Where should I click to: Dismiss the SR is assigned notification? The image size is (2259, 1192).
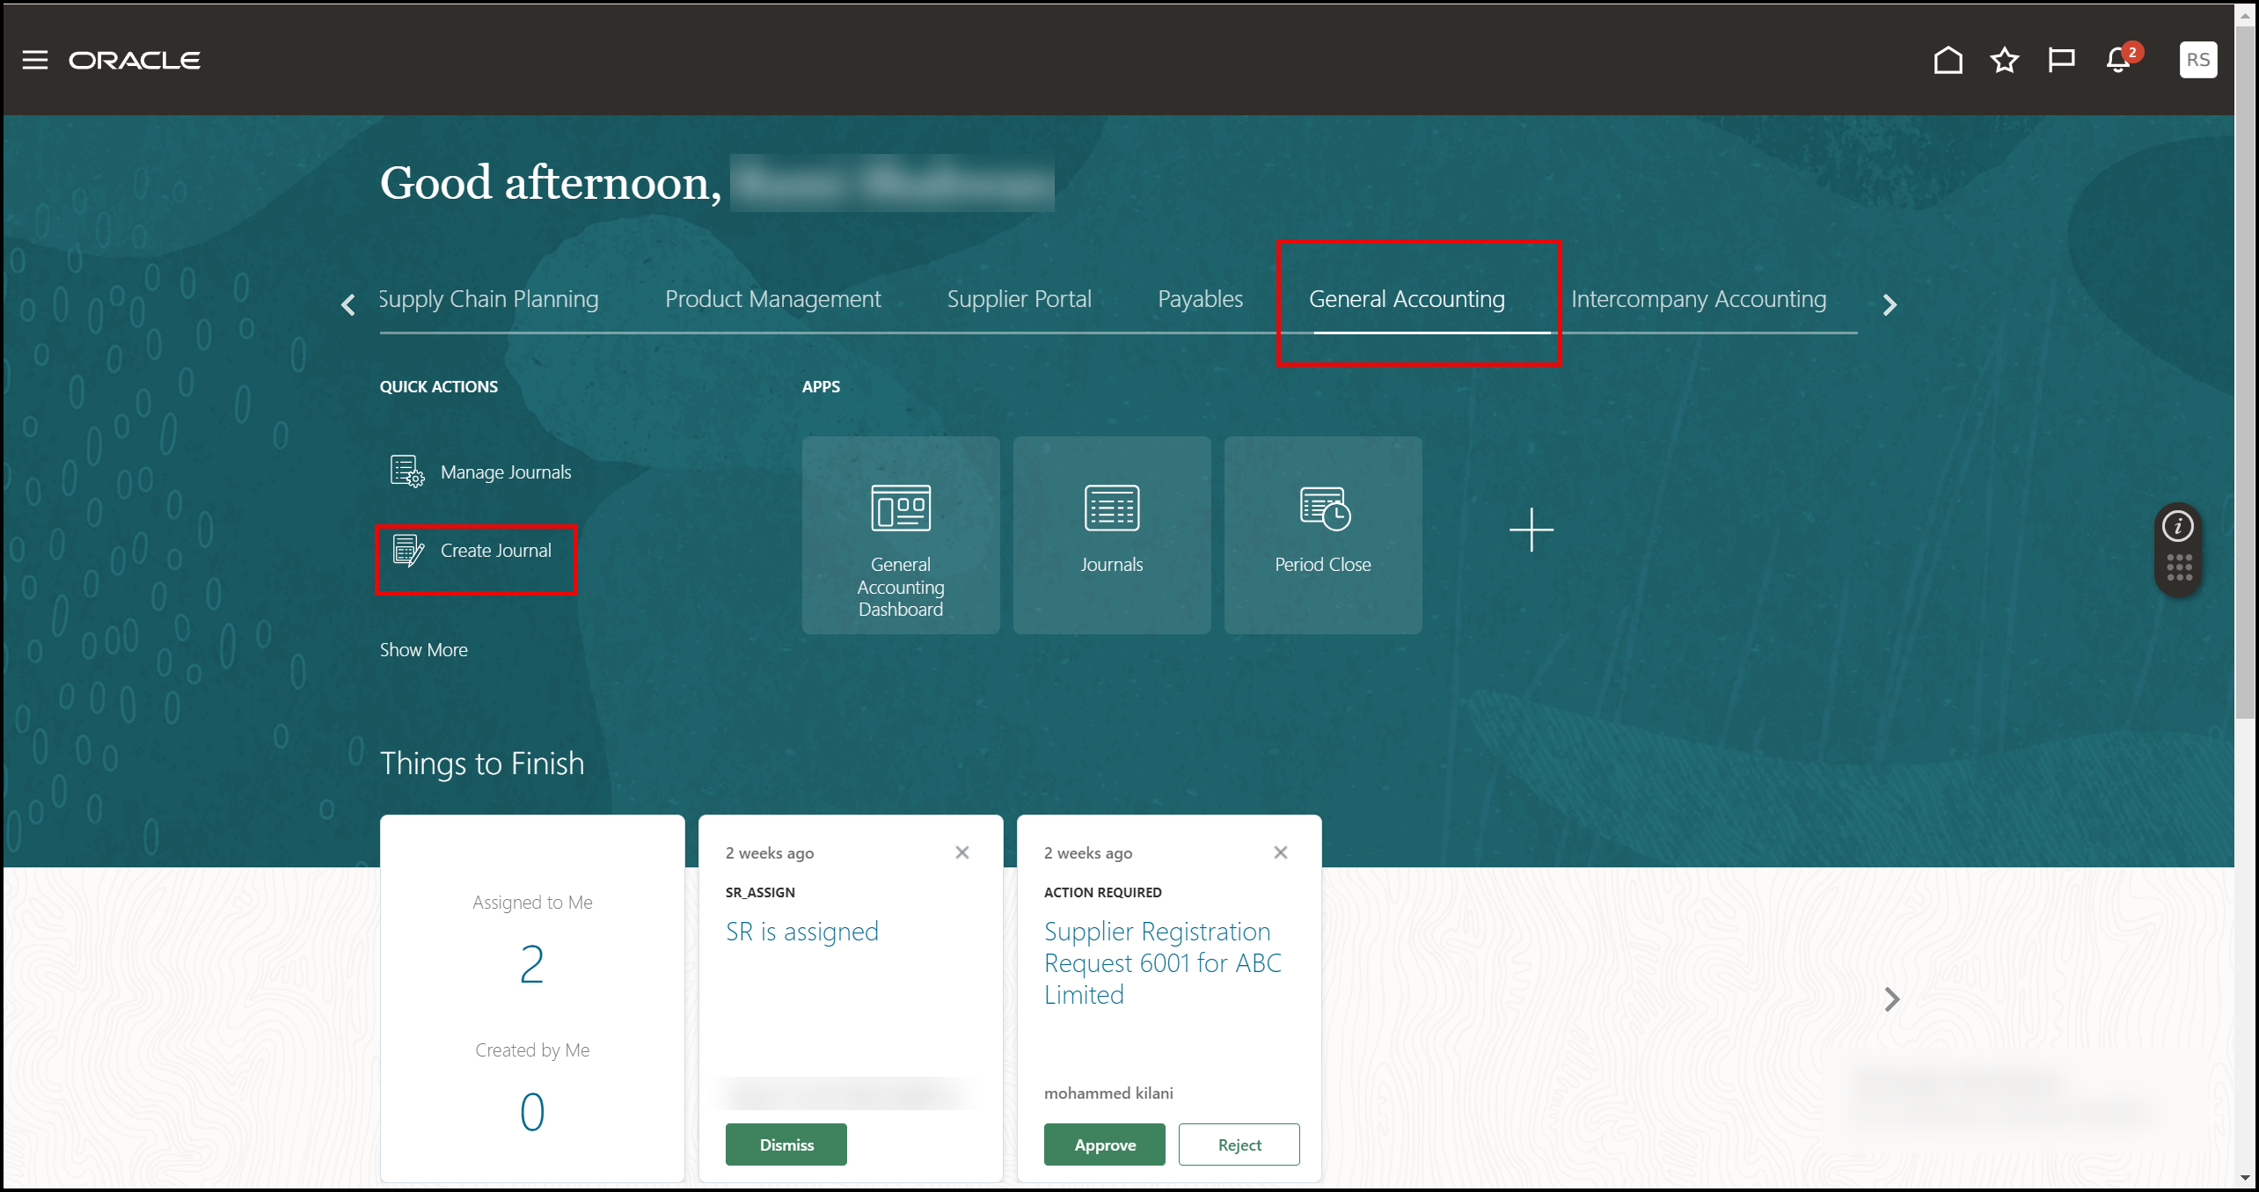pyautogui.click(x=786, y=1144)
